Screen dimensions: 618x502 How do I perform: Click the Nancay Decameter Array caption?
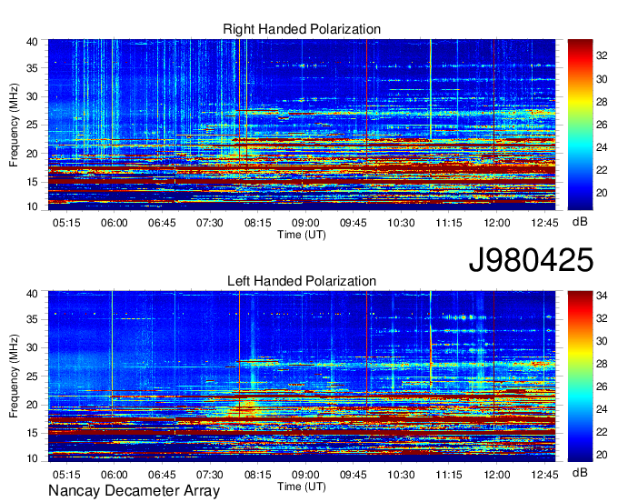(x=134, y=491)
